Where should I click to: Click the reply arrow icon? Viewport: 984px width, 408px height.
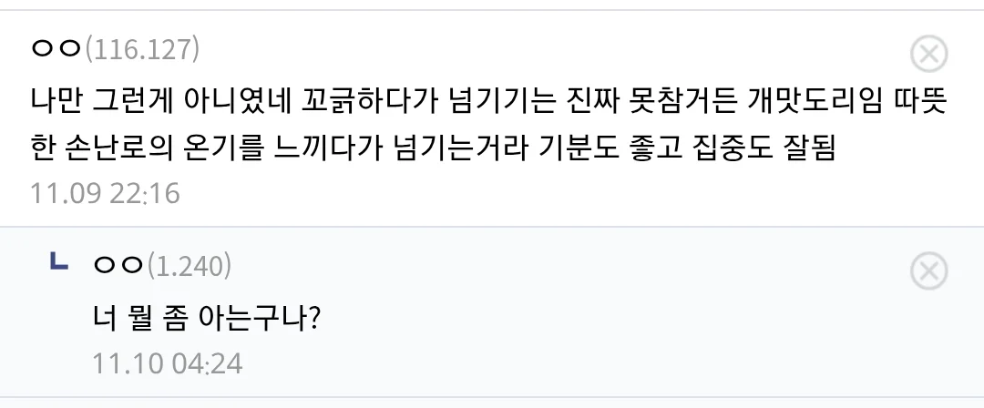(x=59, y=264)
